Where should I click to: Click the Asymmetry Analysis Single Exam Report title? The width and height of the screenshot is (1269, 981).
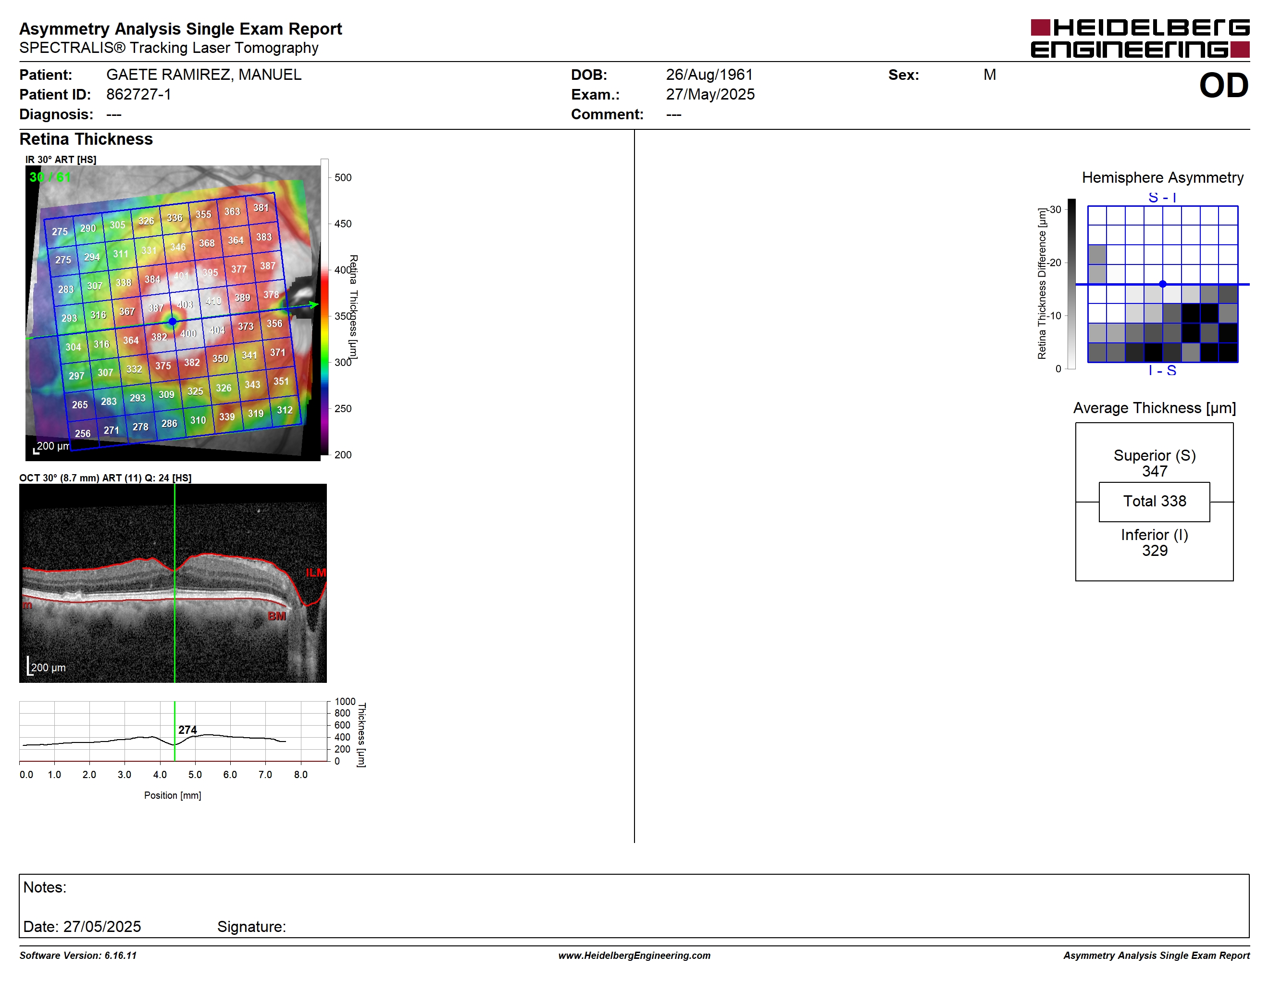click(x=181, y=29)
